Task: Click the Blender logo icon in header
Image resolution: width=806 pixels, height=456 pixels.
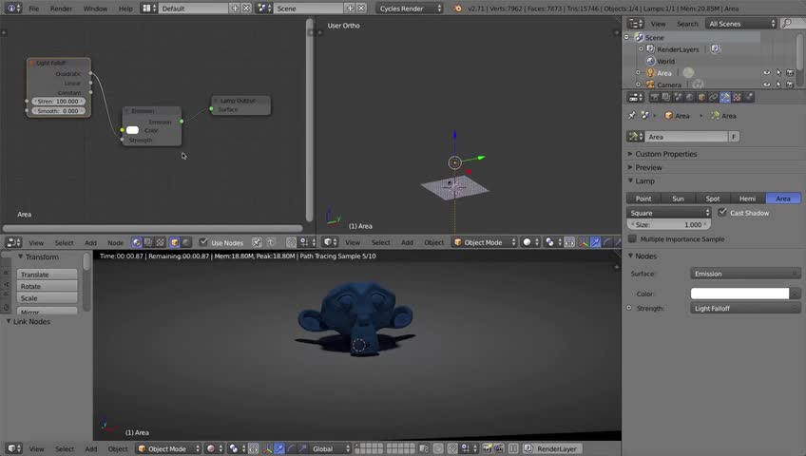Action: pos(457,9)
